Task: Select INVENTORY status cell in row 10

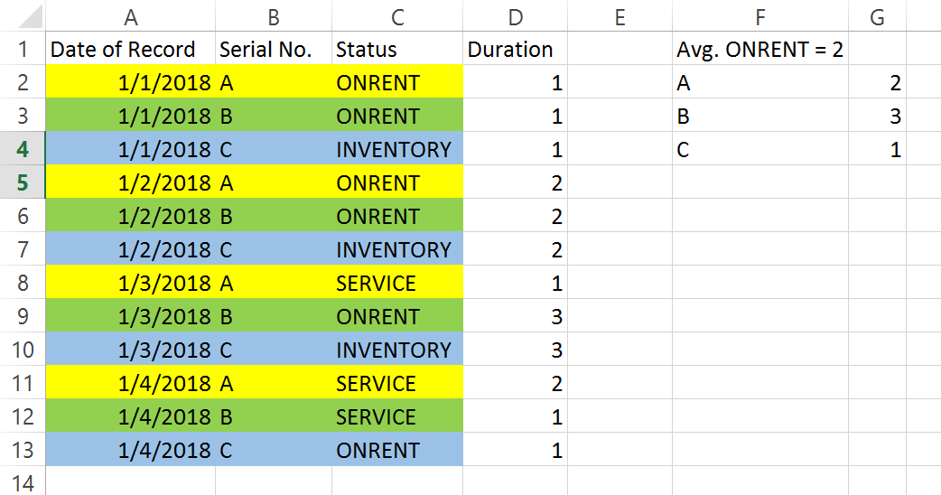Action: click(397, 350)
